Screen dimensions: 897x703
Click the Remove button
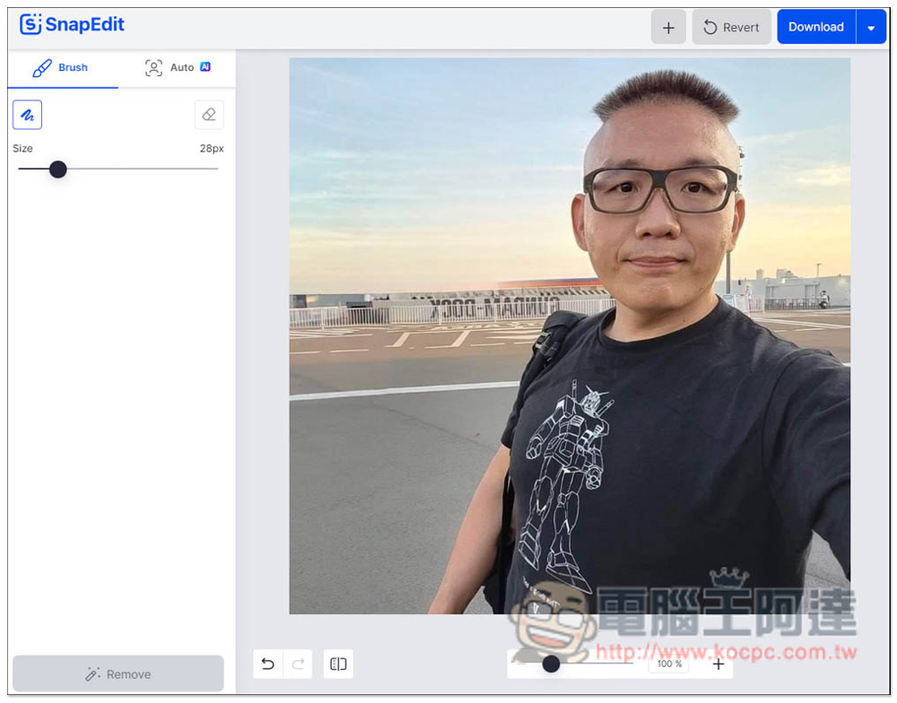pyautogui.click(x=118, y=674)
